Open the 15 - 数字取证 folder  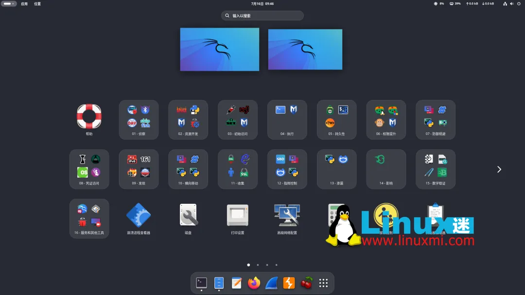point(436,169)
